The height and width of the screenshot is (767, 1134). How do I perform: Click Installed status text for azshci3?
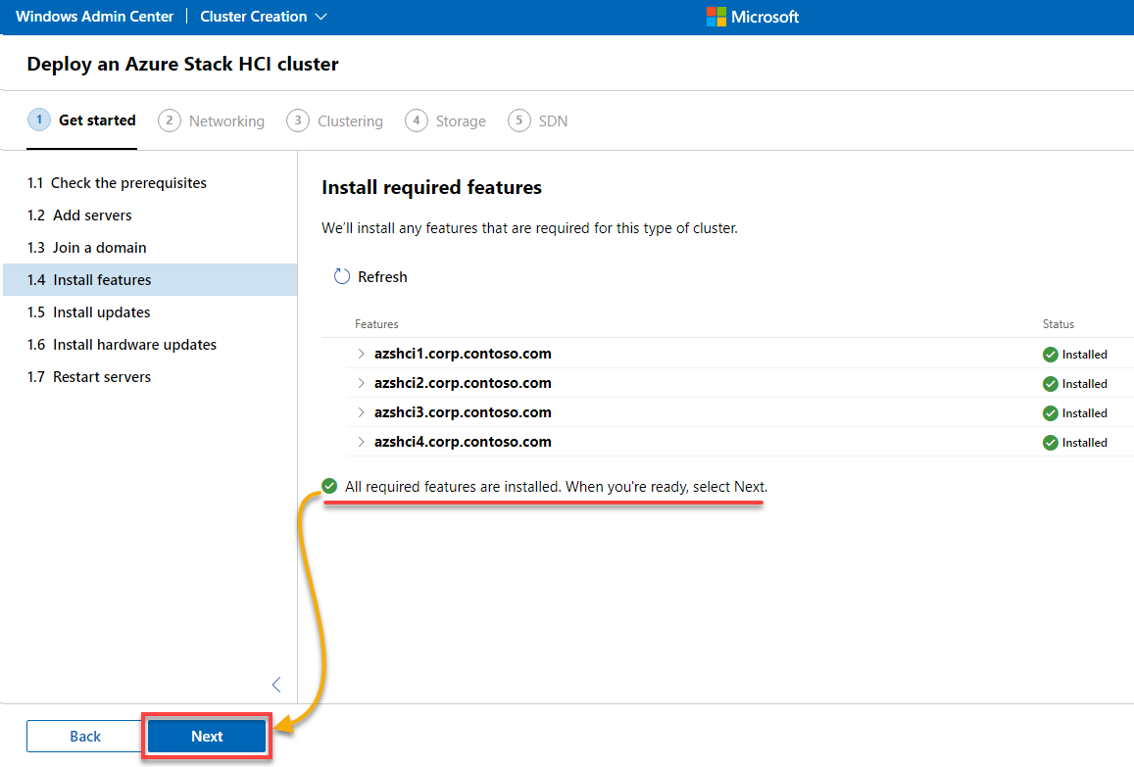click(1084, 413)
